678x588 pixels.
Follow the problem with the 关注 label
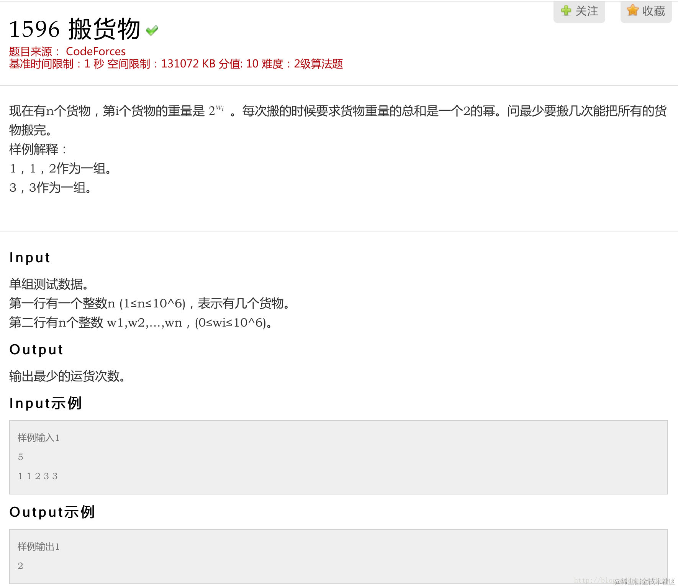tap(587, 11)
